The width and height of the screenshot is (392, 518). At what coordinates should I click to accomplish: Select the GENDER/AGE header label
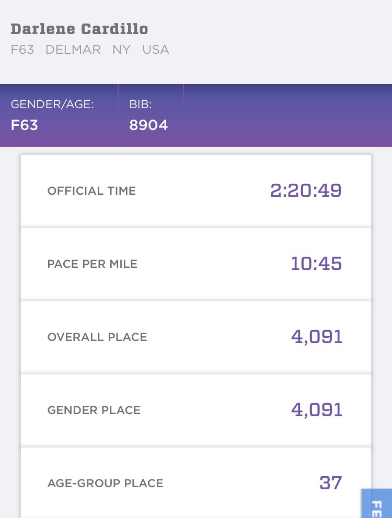pos(52,104)
